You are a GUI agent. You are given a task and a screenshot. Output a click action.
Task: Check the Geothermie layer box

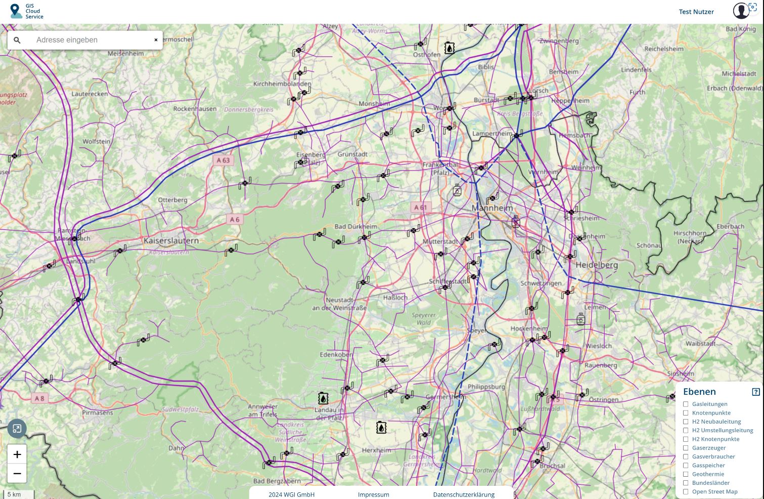(x=686, y=474)
